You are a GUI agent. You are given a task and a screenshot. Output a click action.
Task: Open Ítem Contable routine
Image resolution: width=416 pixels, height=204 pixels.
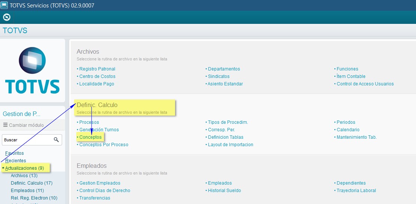coord(351,76)
